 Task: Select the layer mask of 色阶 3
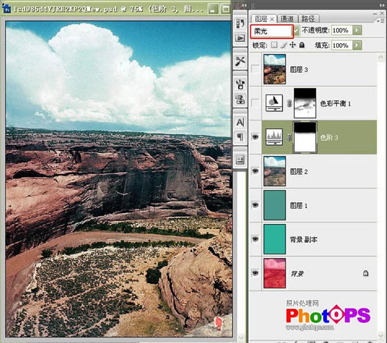(x=305, y=137)
